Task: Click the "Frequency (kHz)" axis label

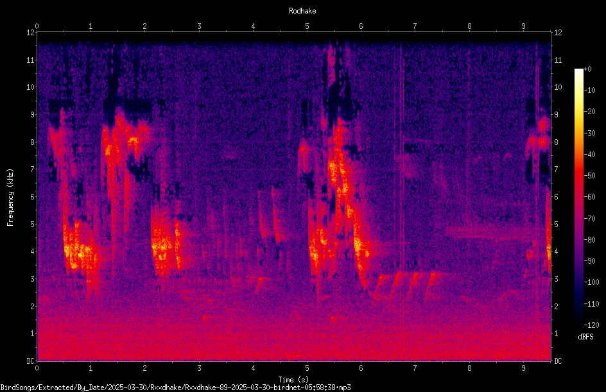Action: [x=10, y=198]
